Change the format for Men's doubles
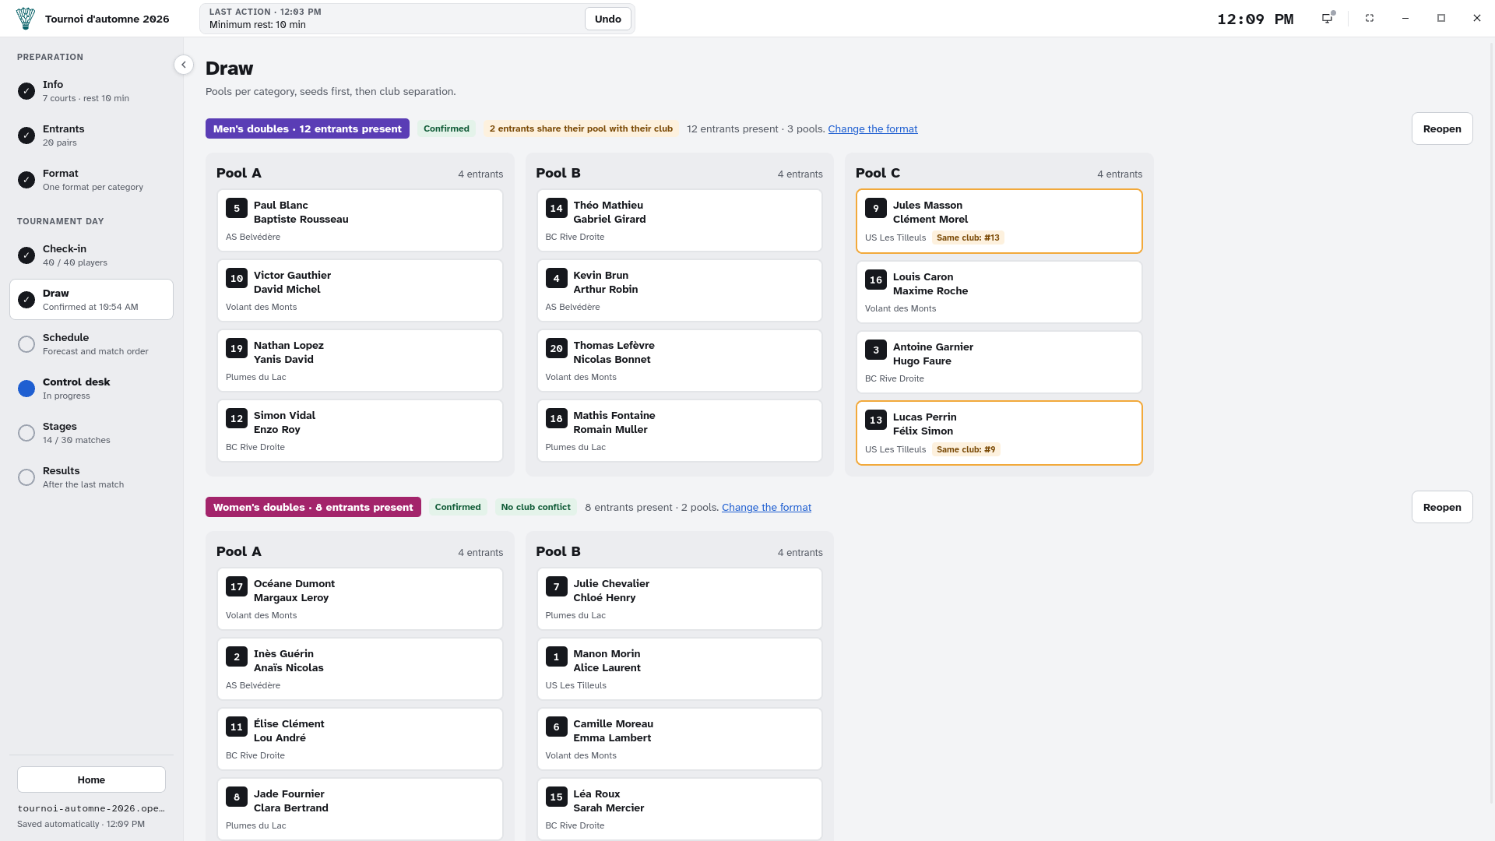Screen dimensions: 1495x841 [873, 128]
